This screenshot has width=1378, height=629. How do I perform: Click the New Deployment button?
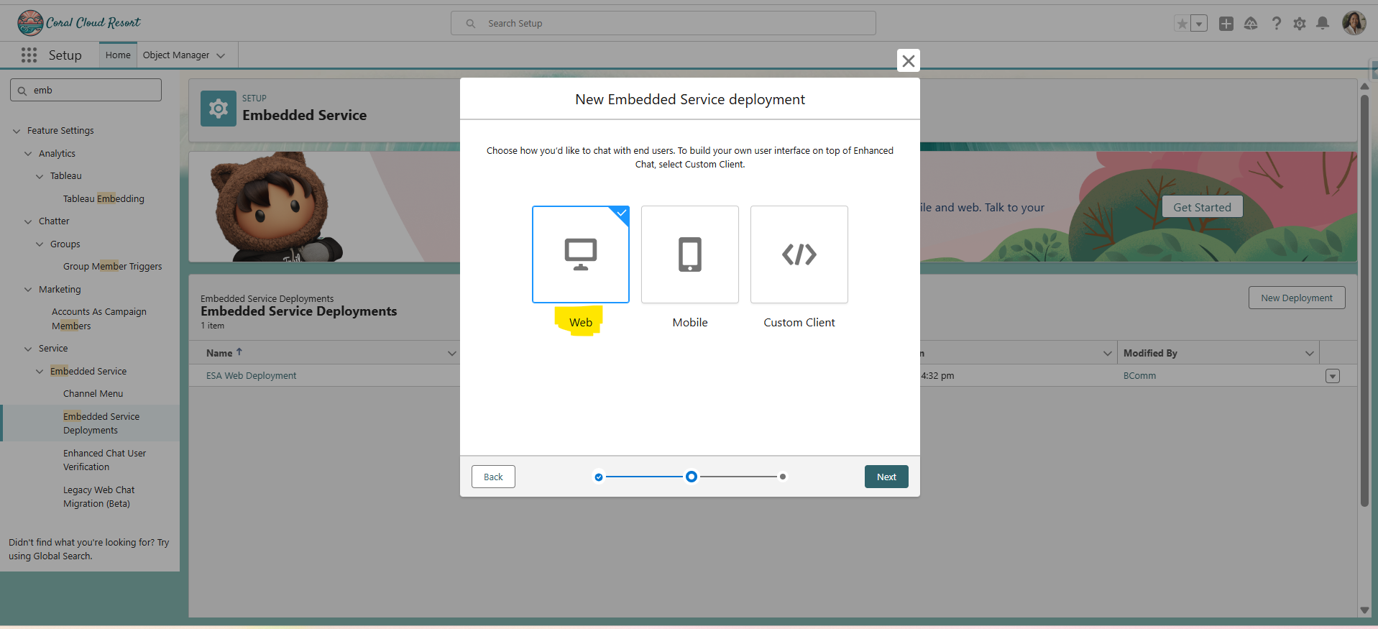[x=1297, y=298]
